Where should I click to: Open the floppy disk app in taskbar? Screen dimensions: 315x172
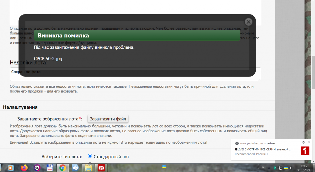point(50,168)
